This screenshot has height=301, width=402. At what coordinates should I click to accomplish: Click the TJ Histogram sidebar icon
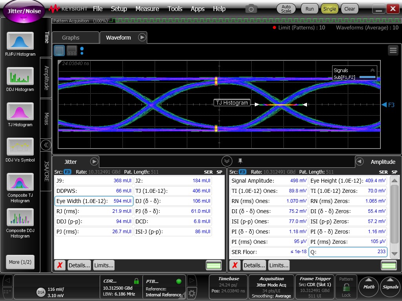click(20, 112)
